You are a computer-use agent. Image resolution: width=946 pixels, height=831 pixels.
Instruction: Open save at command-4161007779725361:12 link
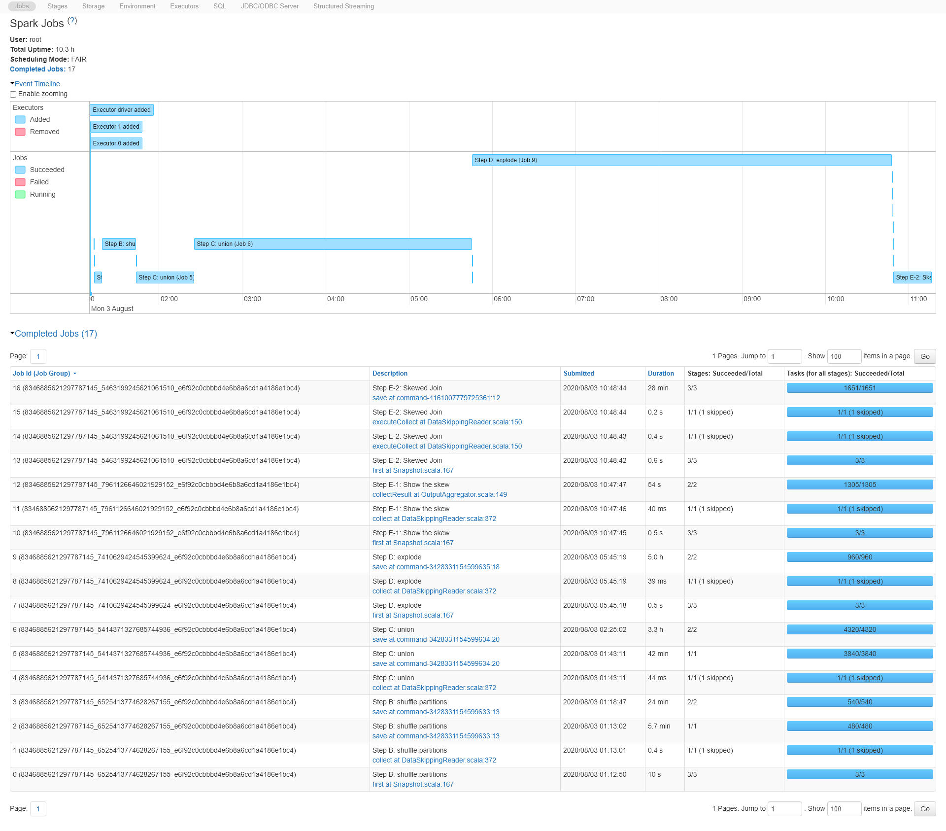coord(436,398)
